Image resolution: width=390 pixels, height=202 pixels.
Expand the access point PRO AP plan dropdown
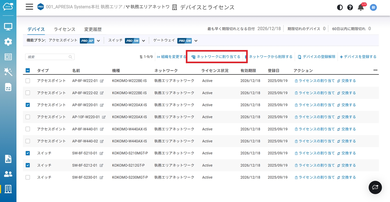coord(98,41)
